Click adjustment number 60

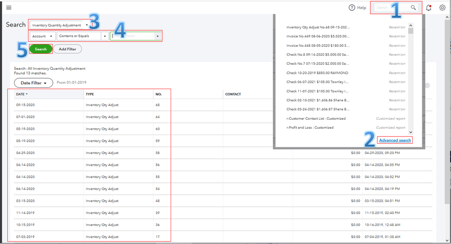[158, 129]
